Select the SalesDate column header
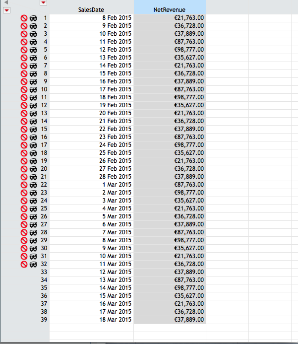 (91, 9)
